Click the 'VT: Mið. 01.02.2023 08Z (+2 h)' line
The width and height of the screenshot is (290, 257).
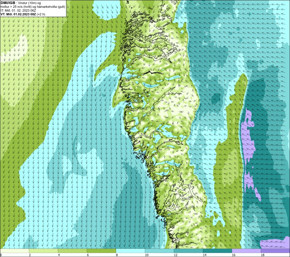[x=23, y=14]
